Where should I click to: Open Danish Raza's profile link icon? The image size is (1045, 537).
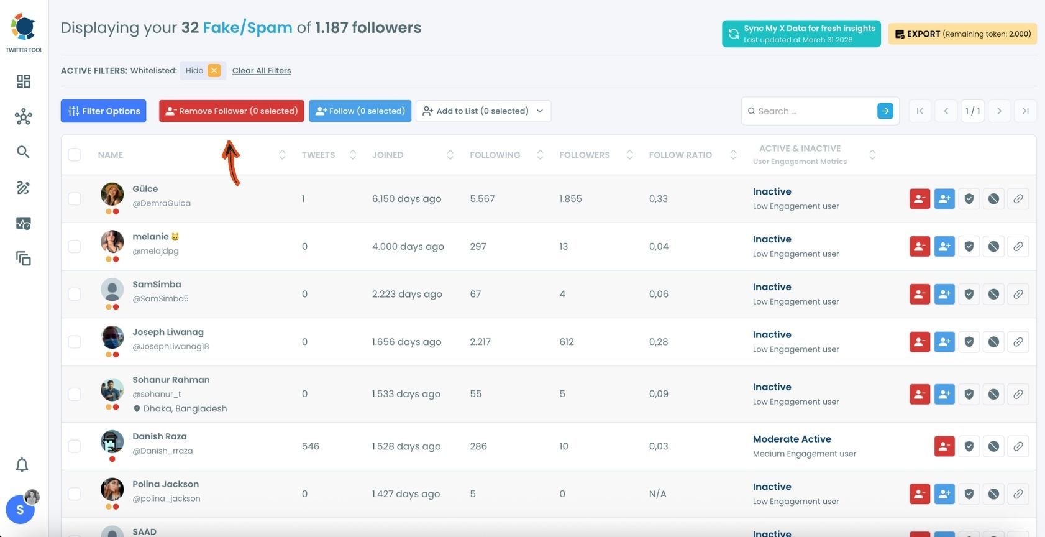point(1018,446)
